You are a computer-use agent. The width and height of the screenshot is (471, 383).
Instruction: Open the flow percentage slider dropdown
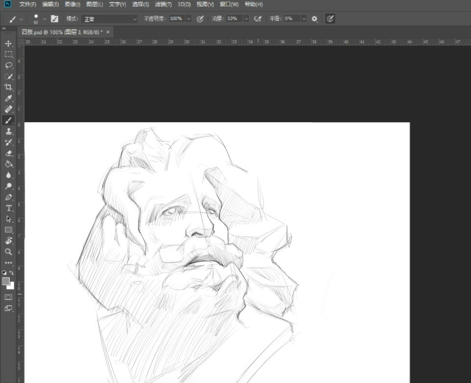(x=246, y=19)
